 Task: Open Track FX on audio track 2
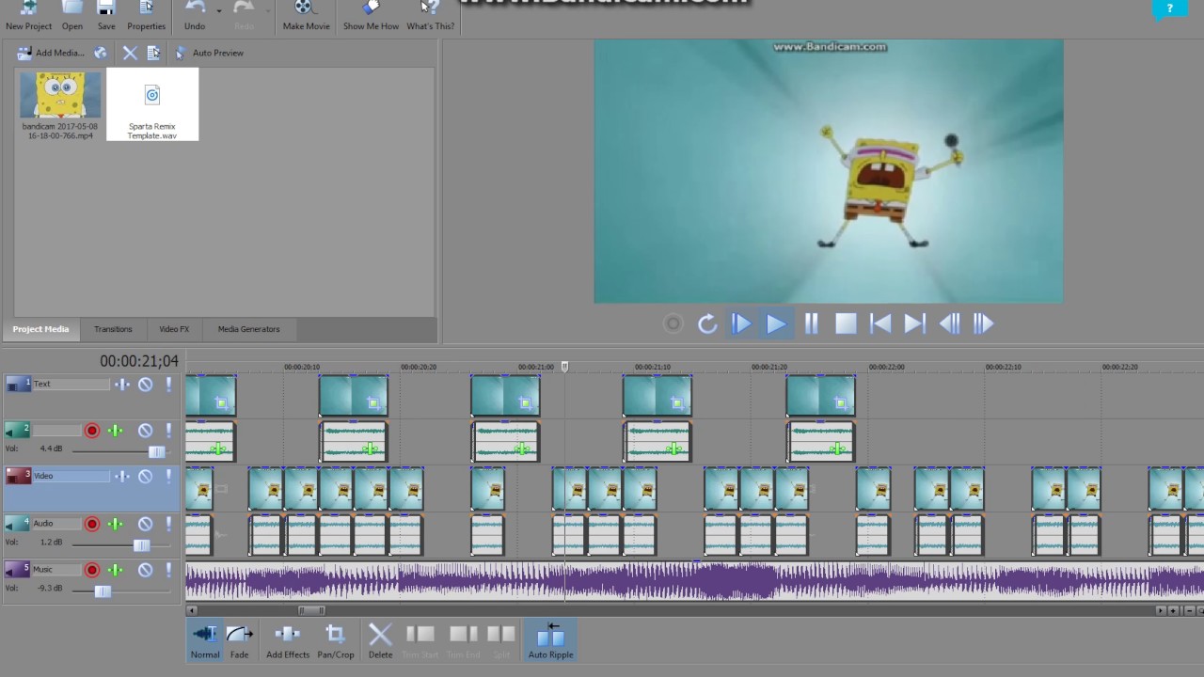[x=115, y=431]
